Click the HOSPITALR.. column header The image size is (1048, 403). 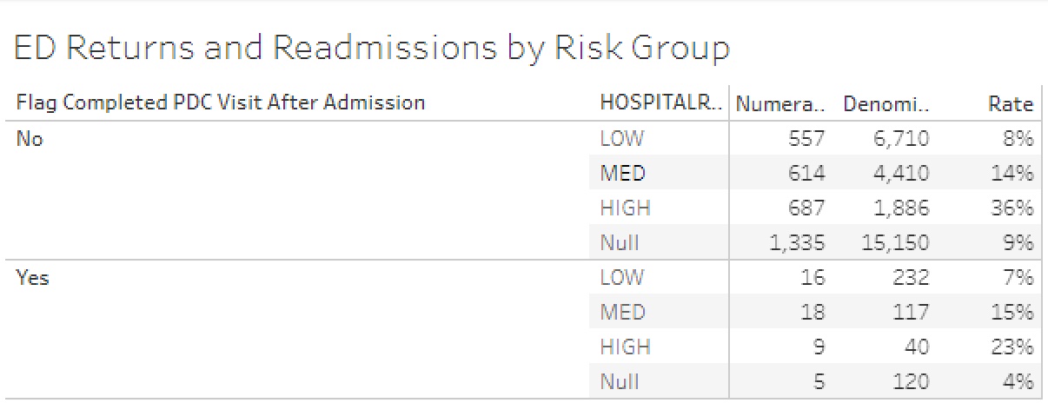(x=660, y=103)
